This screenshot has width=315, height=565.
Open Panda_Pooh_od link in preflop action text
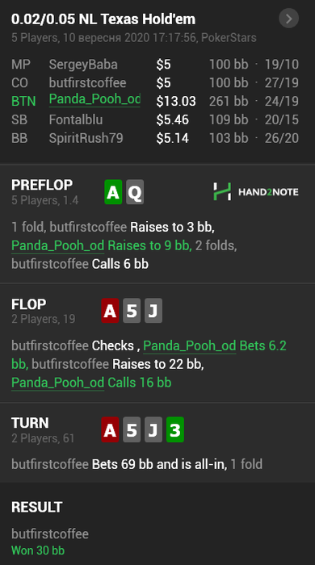57,245
